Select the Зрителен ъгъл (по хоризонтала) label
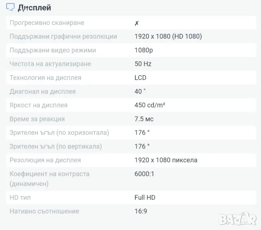261x230 pixels. [59, 133]
